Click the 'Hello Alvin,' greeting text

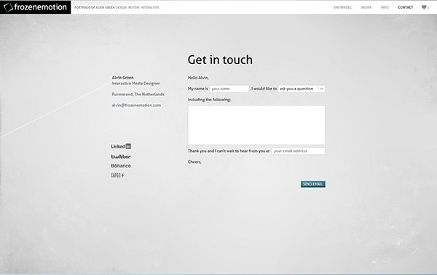tap(198, 78)
